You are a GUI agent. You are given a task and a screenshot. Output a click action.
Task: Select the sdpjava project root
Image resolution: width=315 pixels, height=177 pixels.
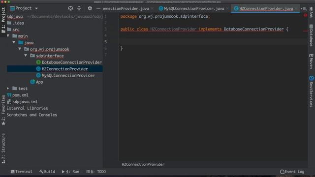(15, 16)
